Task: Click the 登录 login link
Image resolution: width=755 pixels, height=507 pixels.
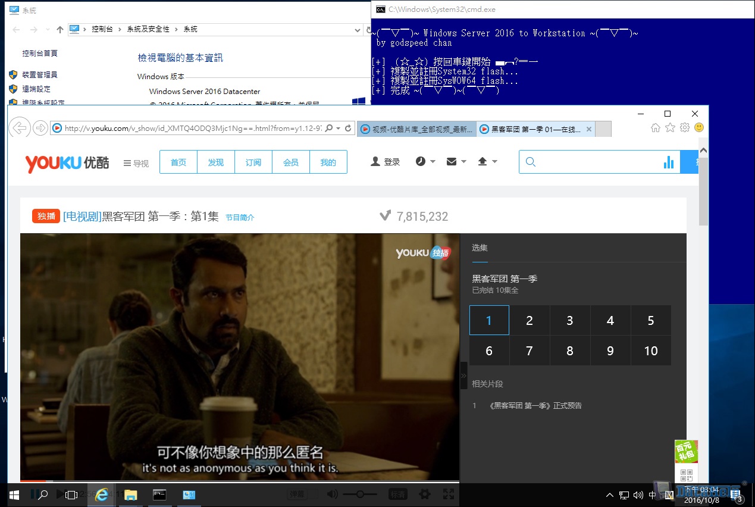Action: (386, 162)
